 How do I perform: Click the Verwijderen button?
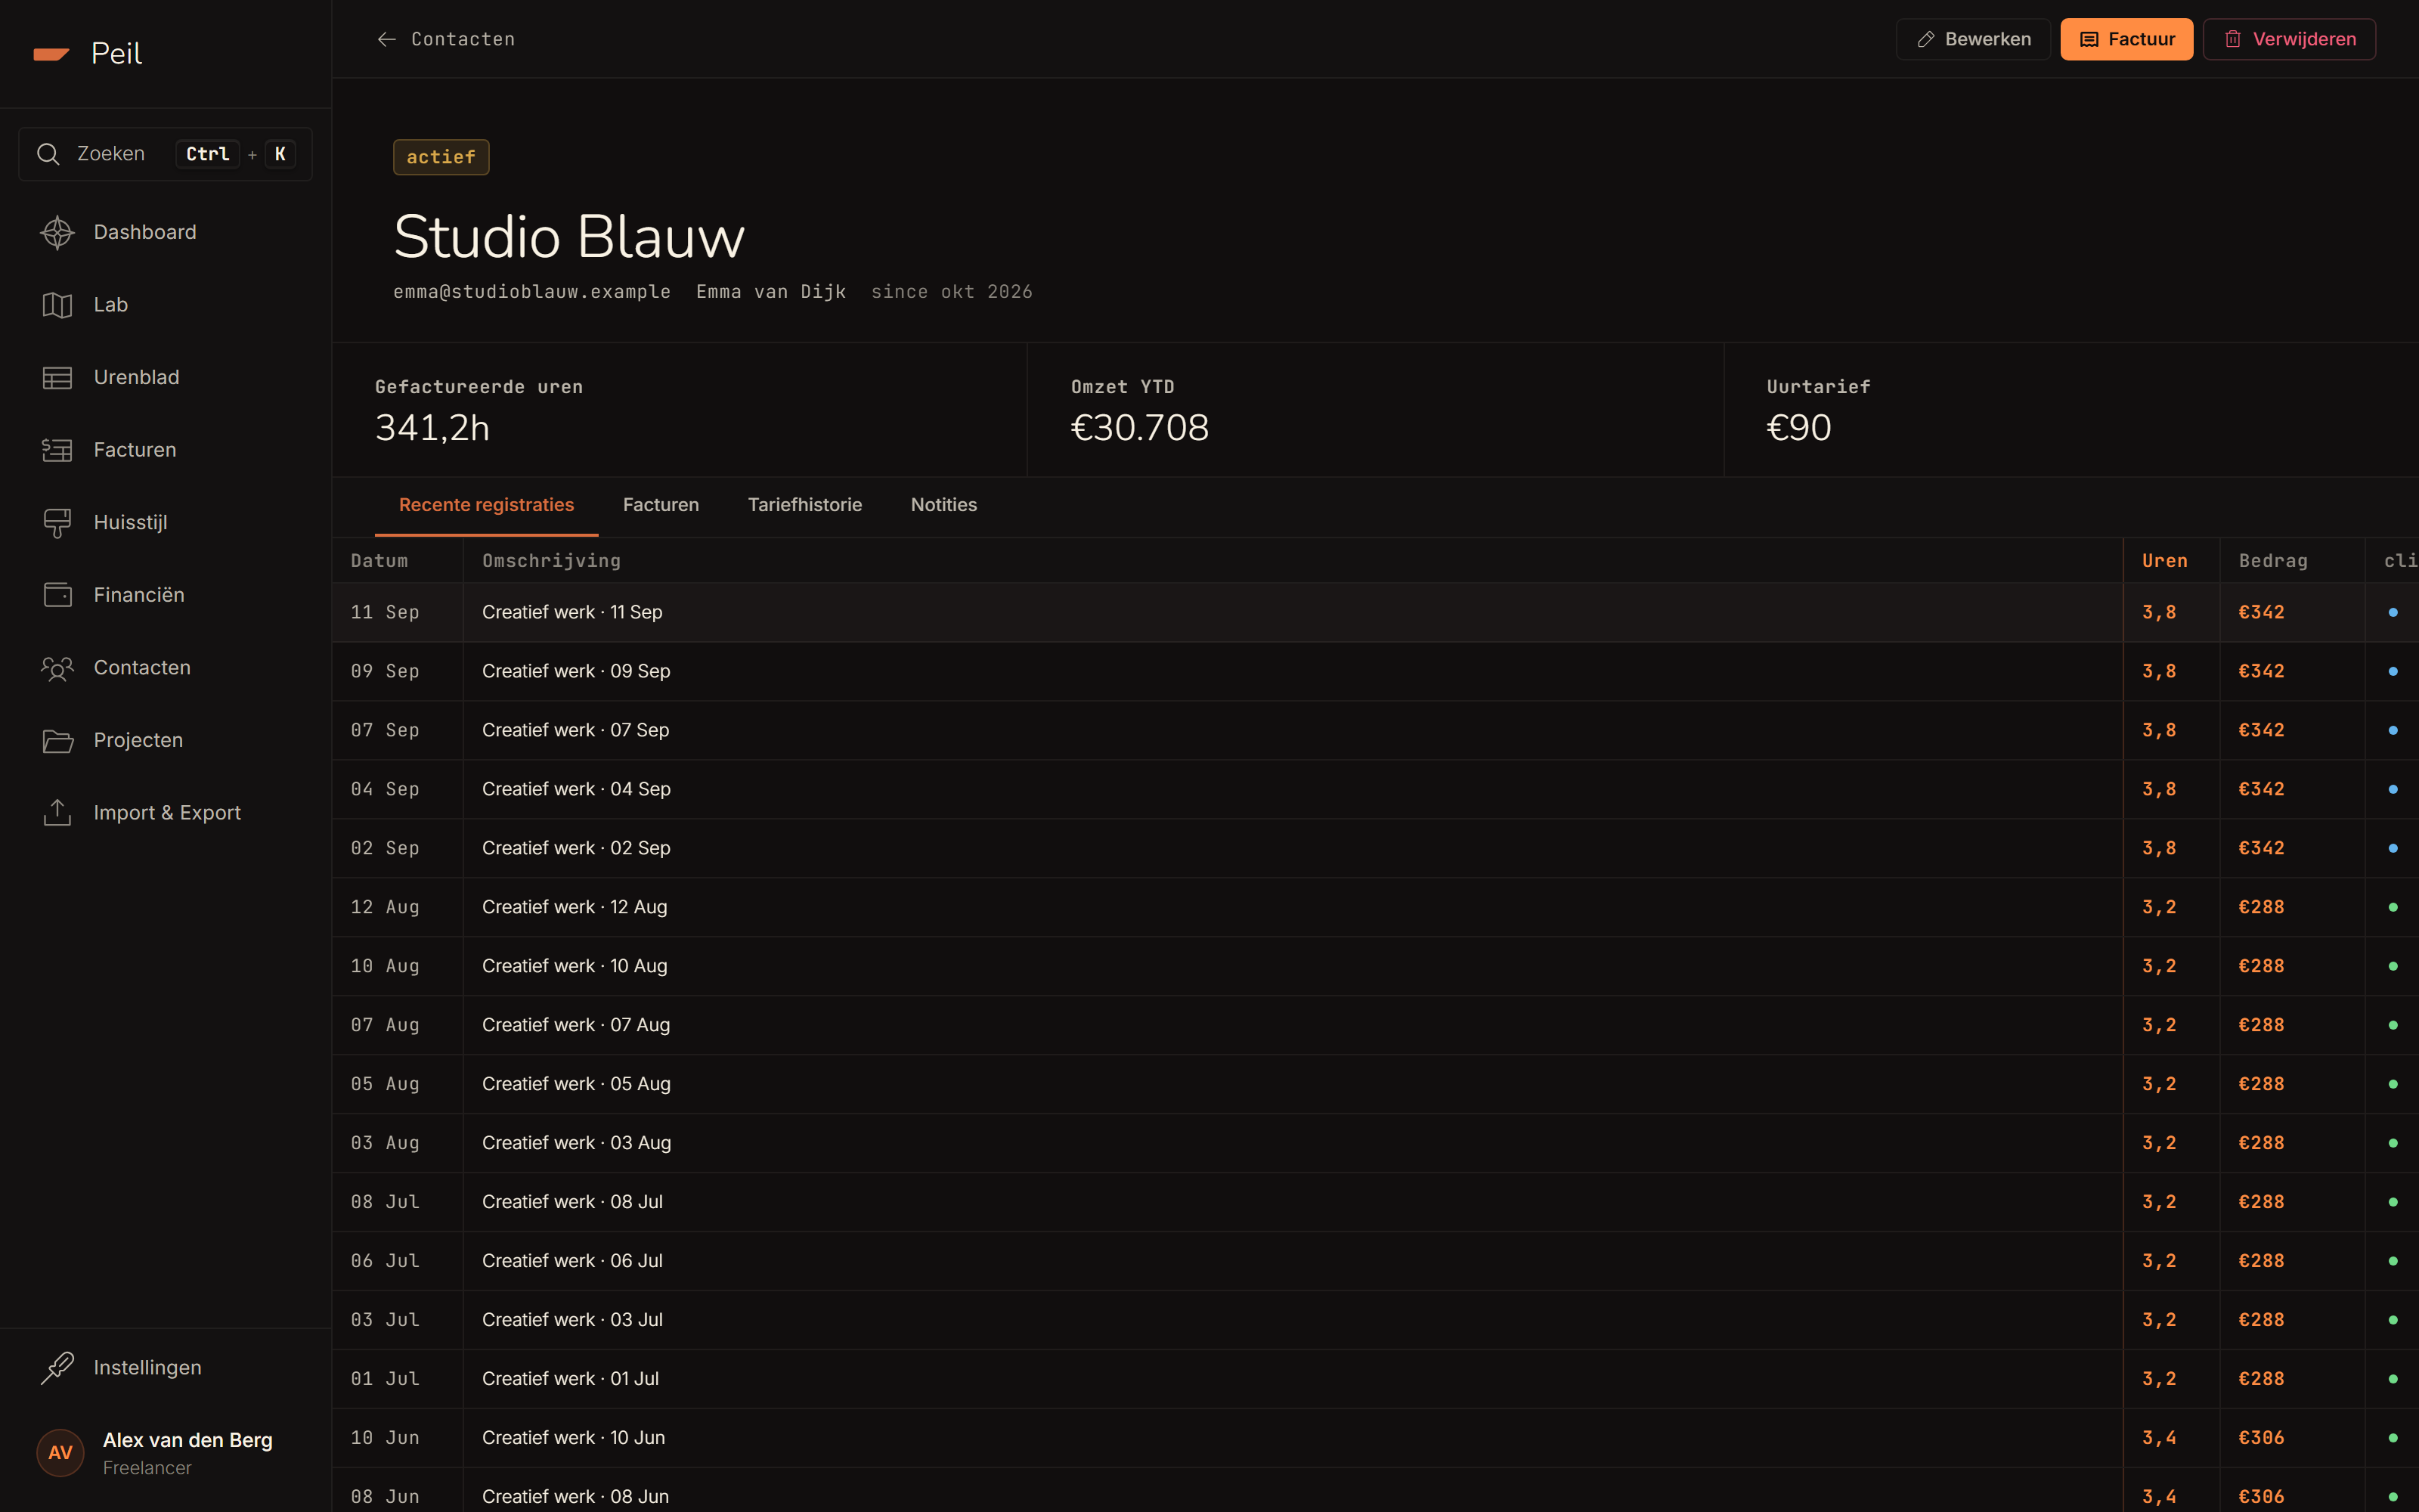point(2289,39)
